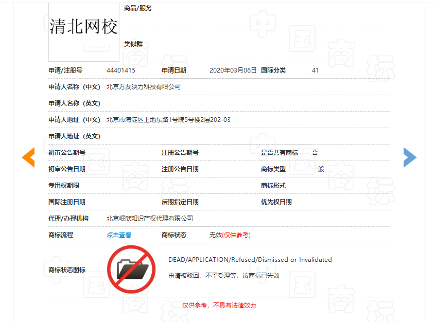Screen dimensions: 435x322
Task: Click the 商品/服务 label
Action: [138, 8]
